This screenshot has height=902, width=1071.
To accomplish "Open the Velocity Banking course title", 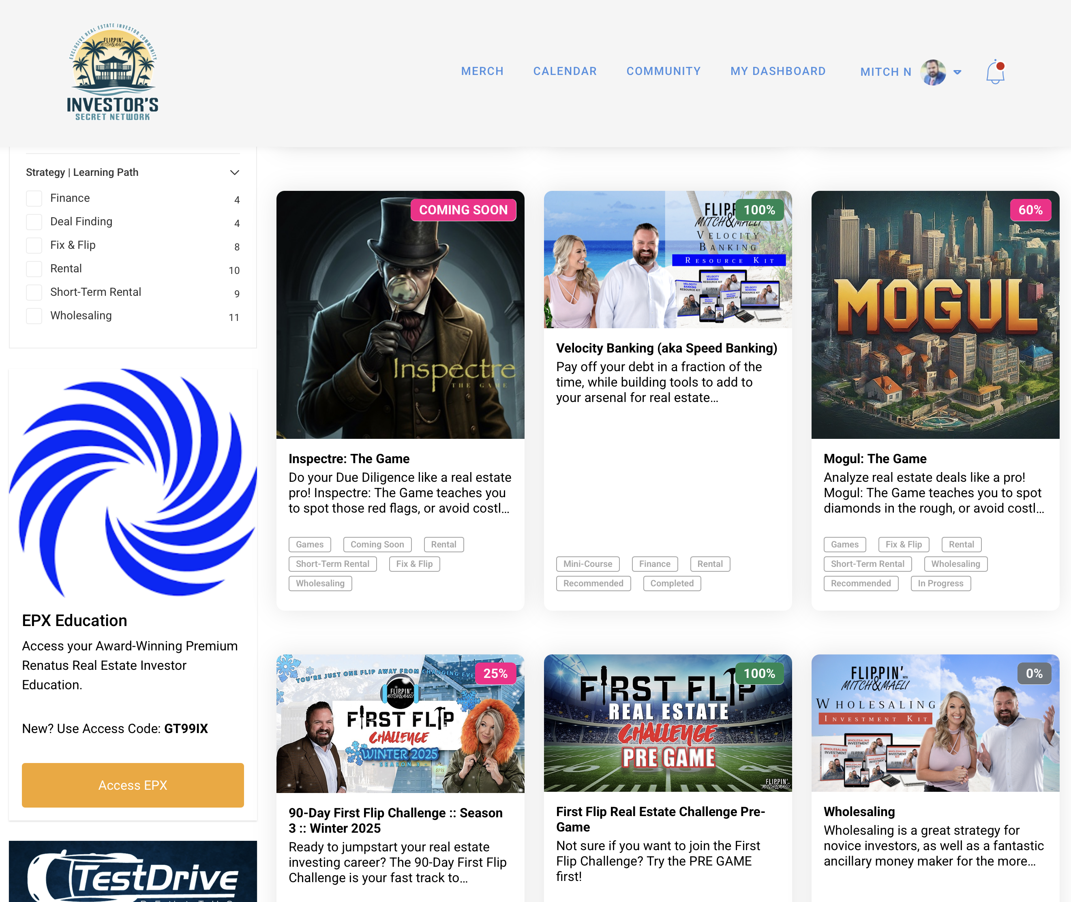I will coord(666,348).
